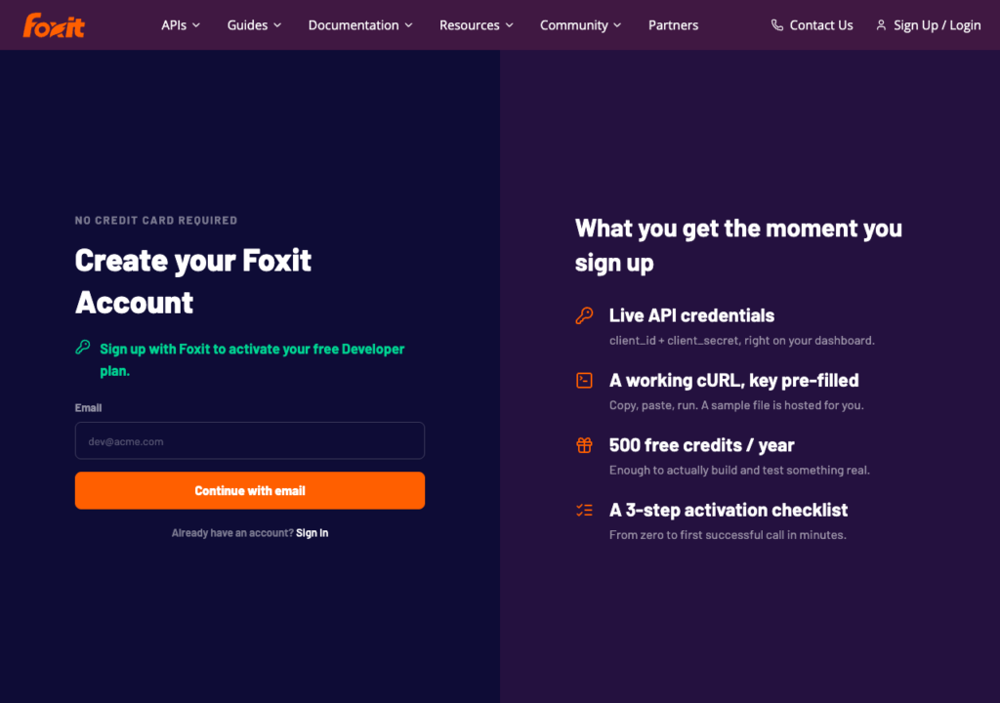This screenshot has height=703, width=1000.
Task: Expand the Community dropdown chevron
Action: pyautogui.click(x=617, y=25)
